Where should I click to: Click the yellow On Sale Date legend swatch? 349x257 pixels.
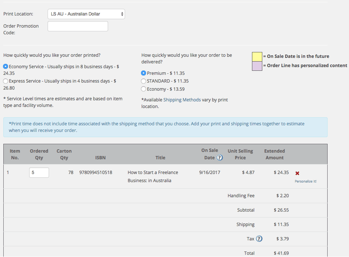[x=257, y=56]
